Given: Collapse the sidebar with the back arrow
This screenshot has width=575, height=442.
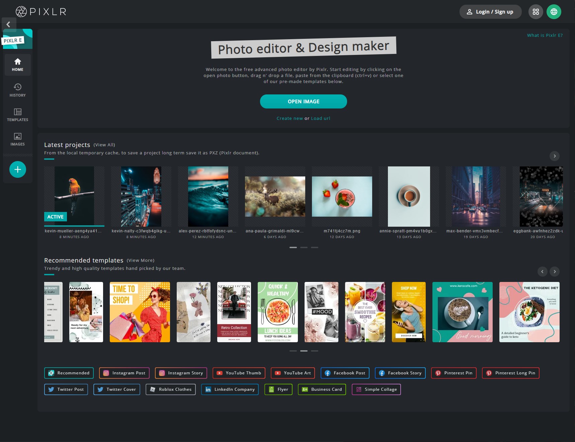Looking at the screenshot, I should coord(8,24).
